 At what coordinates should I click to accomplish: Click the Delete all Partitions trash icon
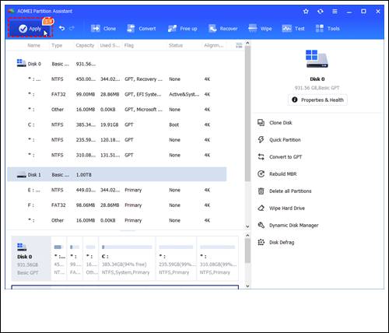pos(261,191)
